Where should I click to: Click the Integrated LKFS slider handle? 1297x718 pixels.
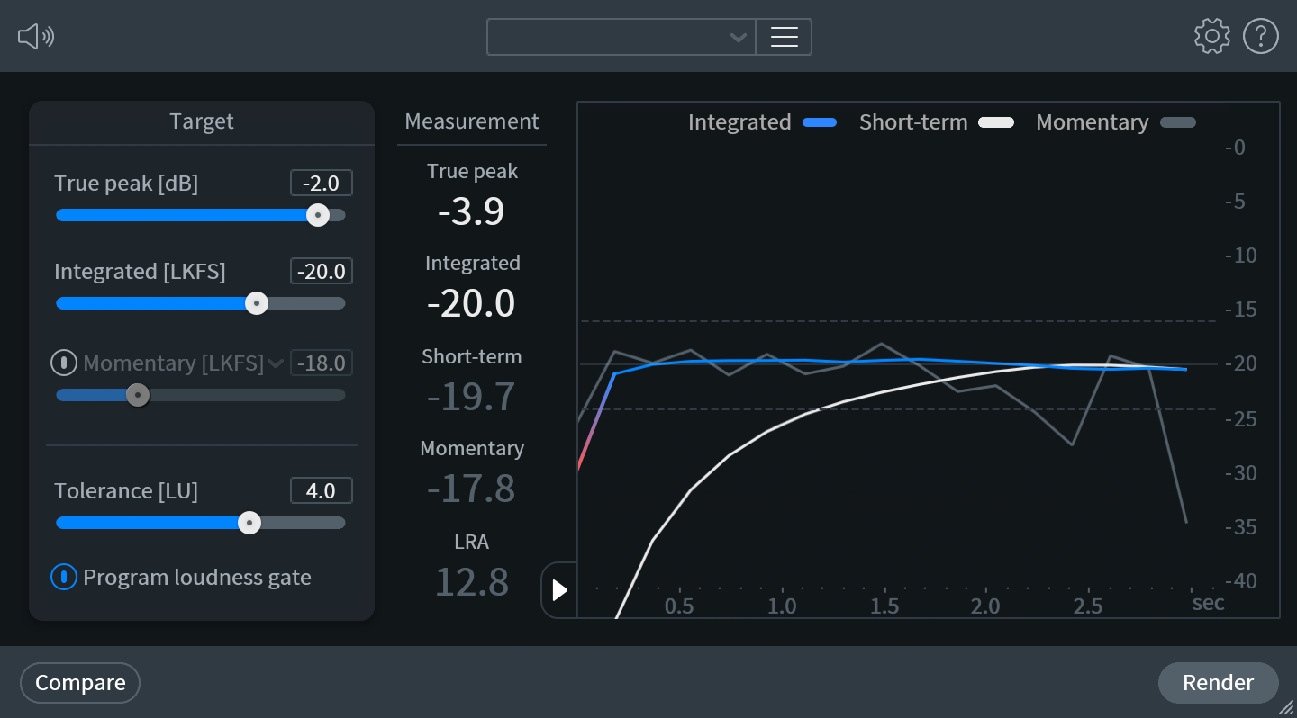[257, 303]
